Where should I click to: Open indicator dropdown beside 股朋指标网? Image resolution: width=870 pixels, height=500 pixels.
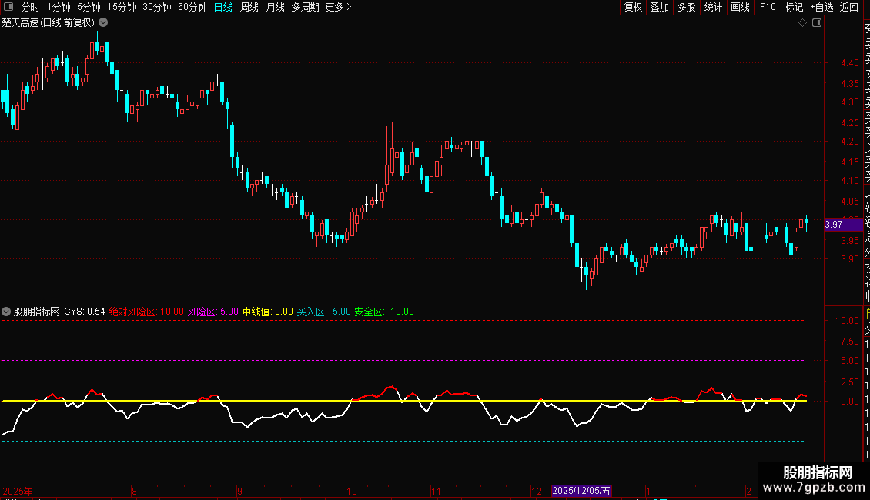tap(6, 312)
